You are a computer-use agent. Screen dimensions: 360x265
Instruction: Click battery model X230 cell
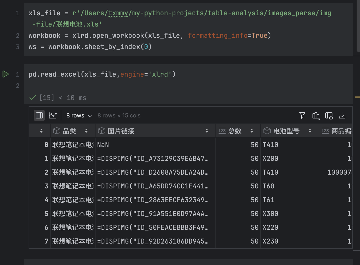[x=290, y=241]
